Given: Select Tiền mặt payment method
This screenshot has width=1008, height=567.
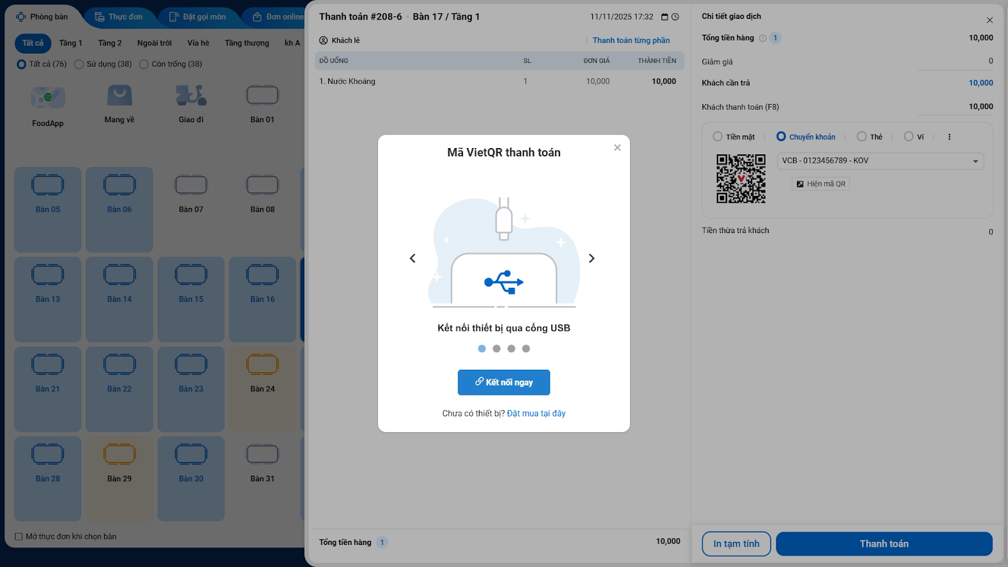Looking at the screenshot, I should (718, 136).
